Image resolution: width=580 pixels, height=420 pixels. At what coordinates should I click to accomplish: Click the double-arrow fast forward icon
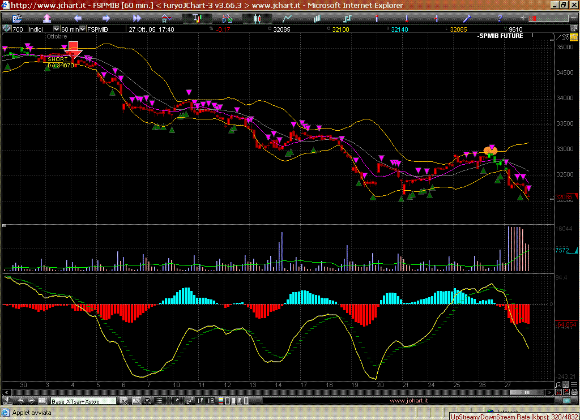coord(137,19)
